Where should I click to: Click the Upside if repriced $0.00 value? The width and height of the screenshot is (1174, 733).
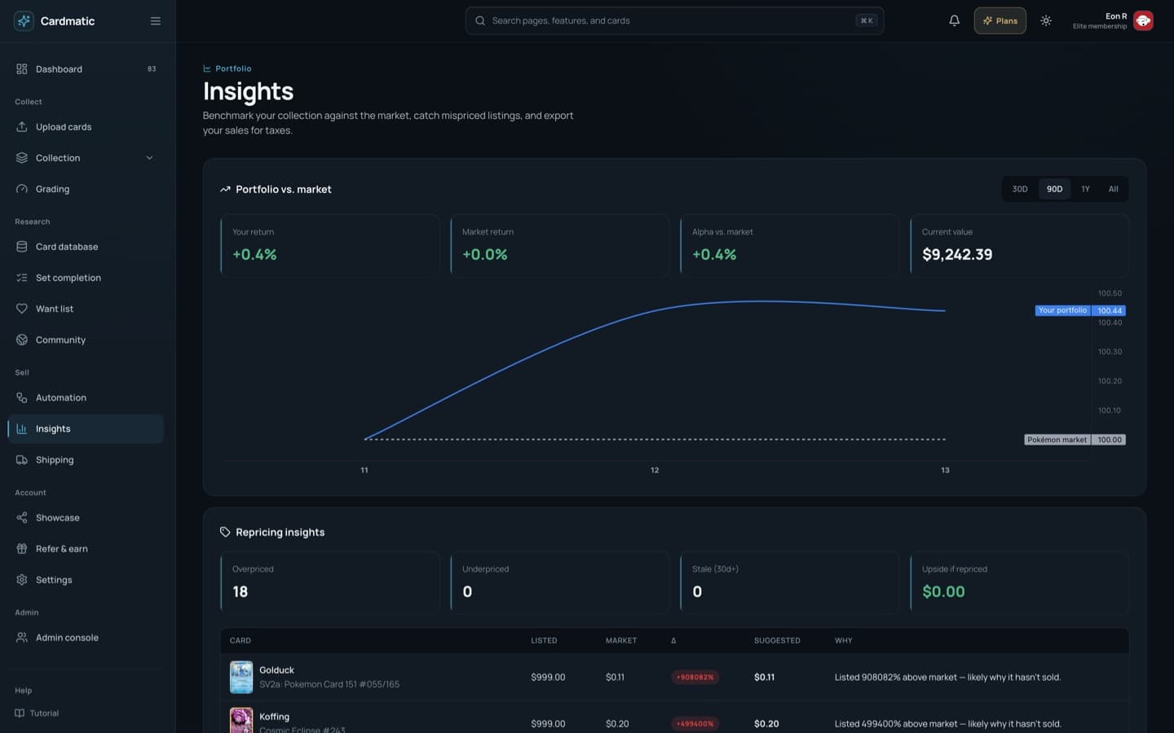(943, 592)
